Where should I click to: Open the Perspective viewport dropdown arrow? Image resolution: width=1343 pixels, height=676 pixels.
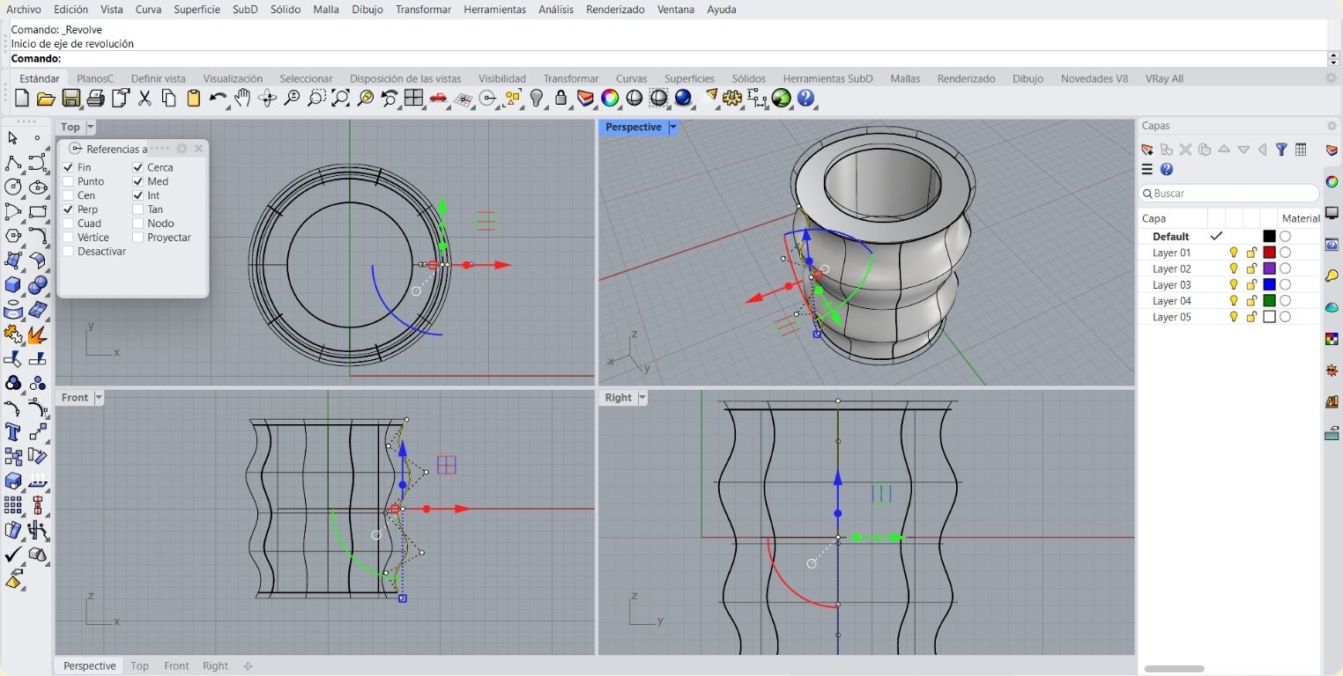(672, 128)
